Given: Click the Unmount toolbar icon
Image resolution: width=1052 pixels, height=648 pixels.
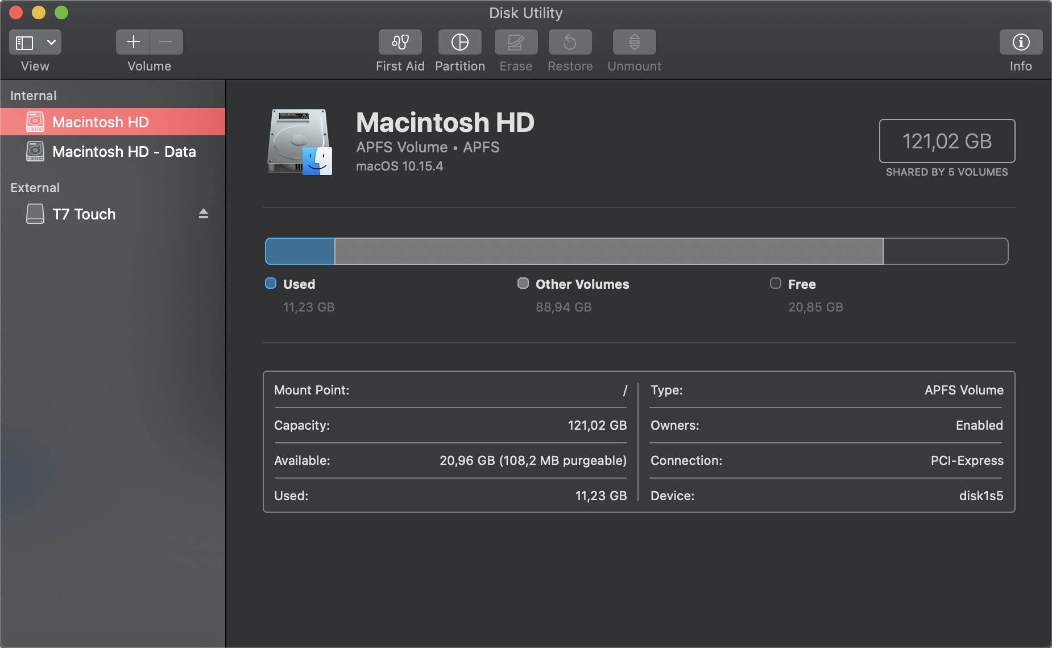Looking at the screenshot, I should (635, 42).
